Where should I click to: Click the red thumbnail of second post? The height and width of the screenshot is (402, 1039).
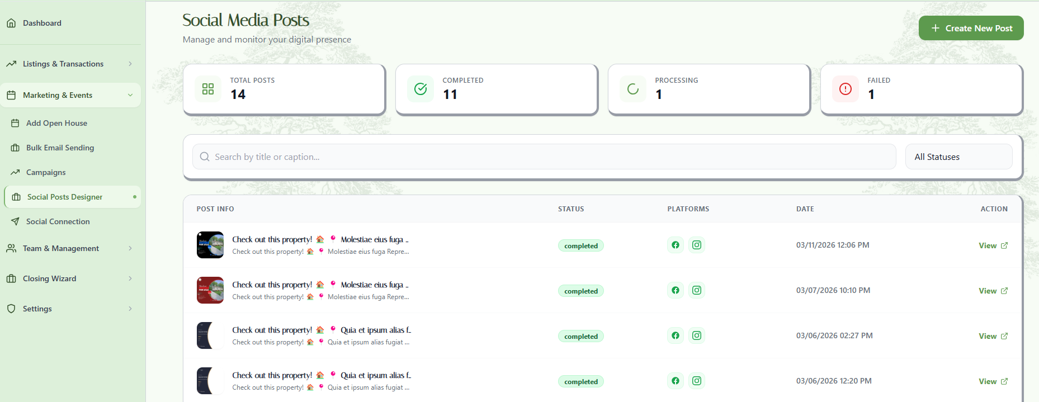coord(210,290)
